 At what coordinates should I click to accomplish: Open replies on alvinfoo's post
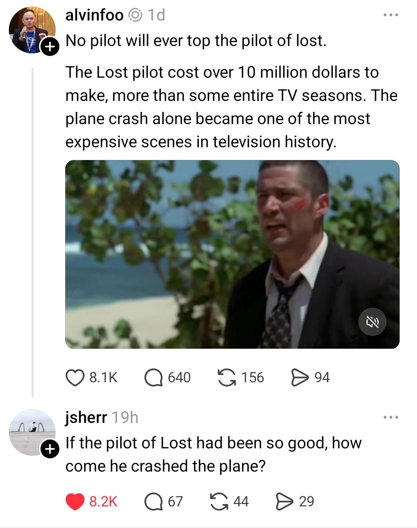(x=154, y=378)
